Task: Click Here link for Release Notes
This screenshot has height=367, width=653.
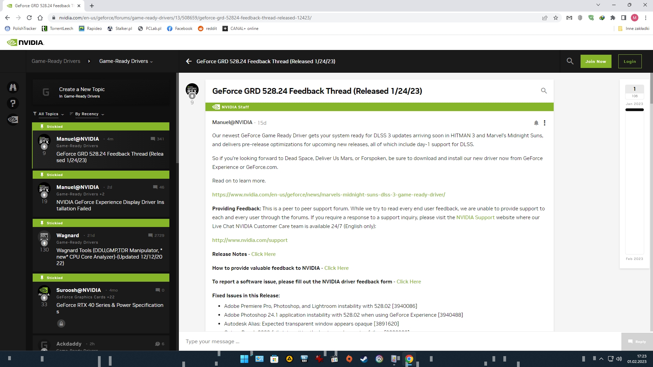Action: [263, 254]
